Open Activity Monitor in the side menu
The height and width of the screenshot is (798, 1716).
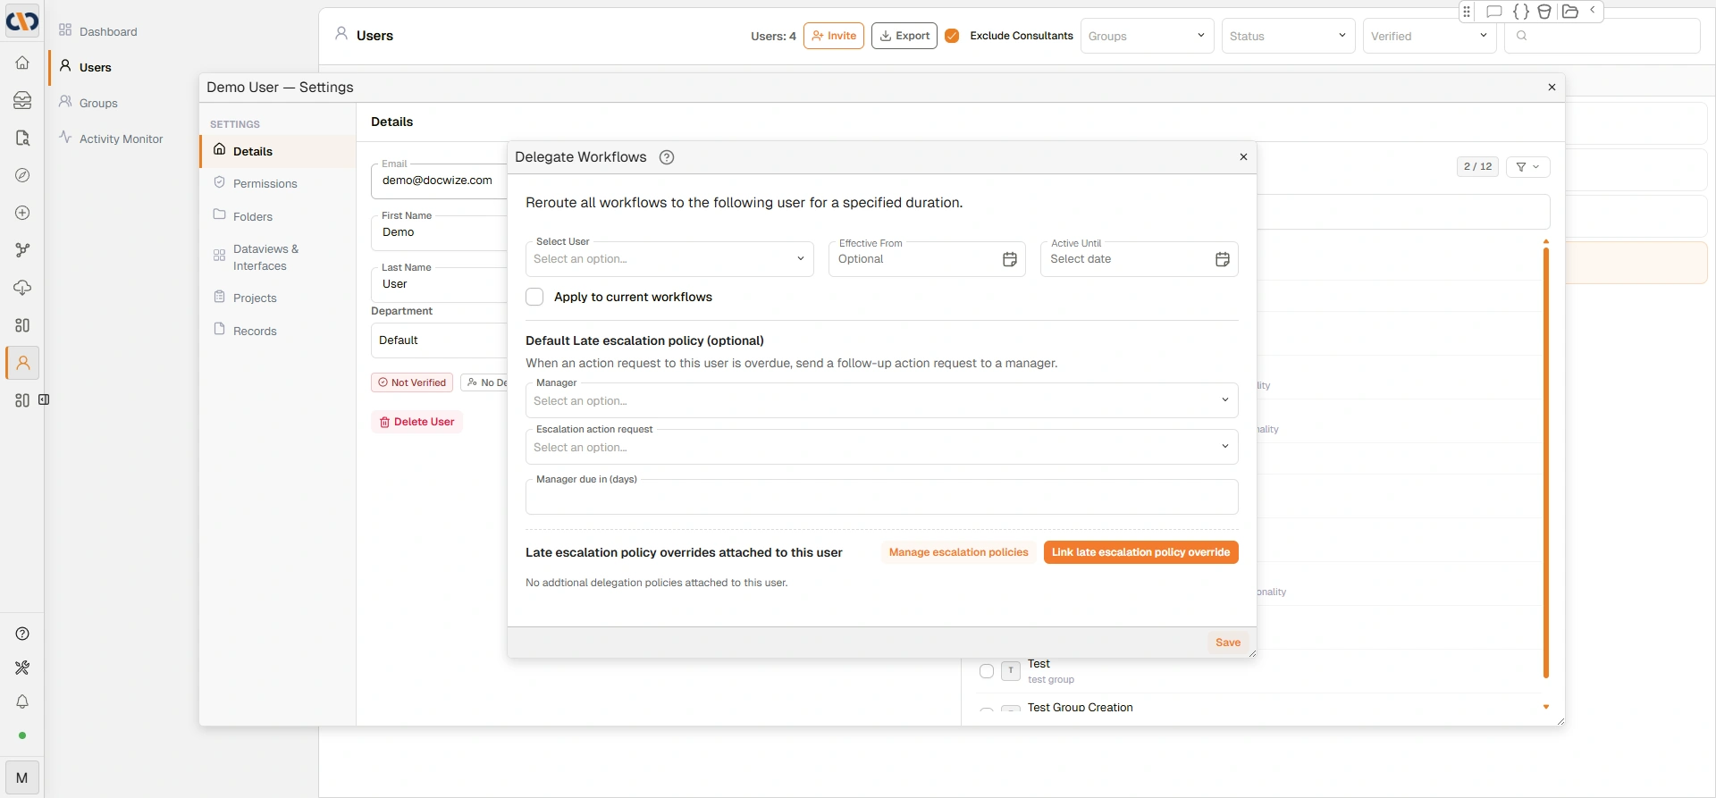point(121,139)
